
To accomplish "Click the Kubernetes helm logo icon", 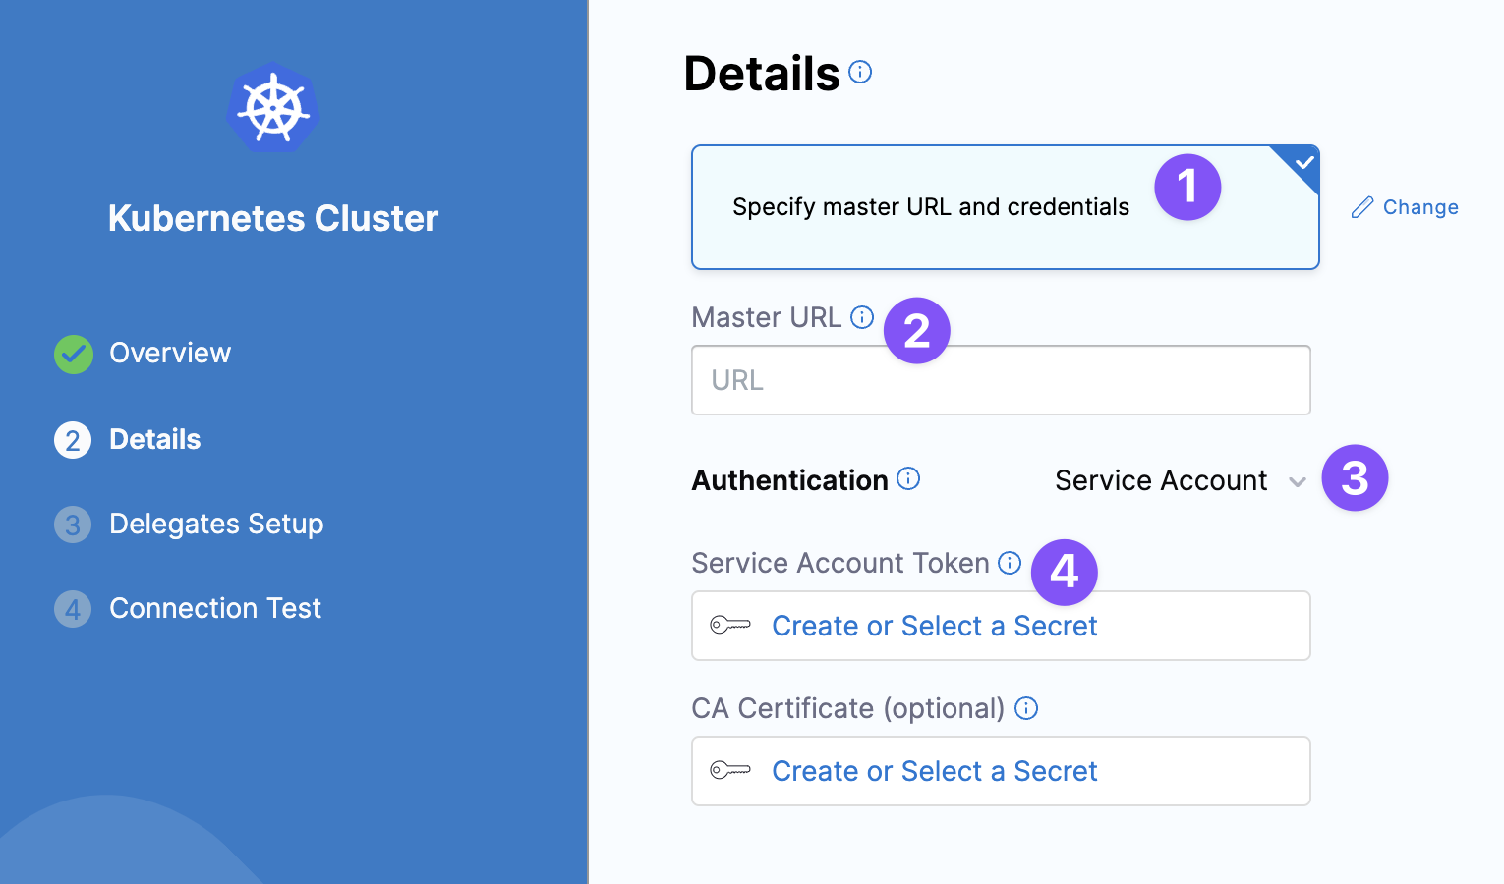I will [273, 108].
